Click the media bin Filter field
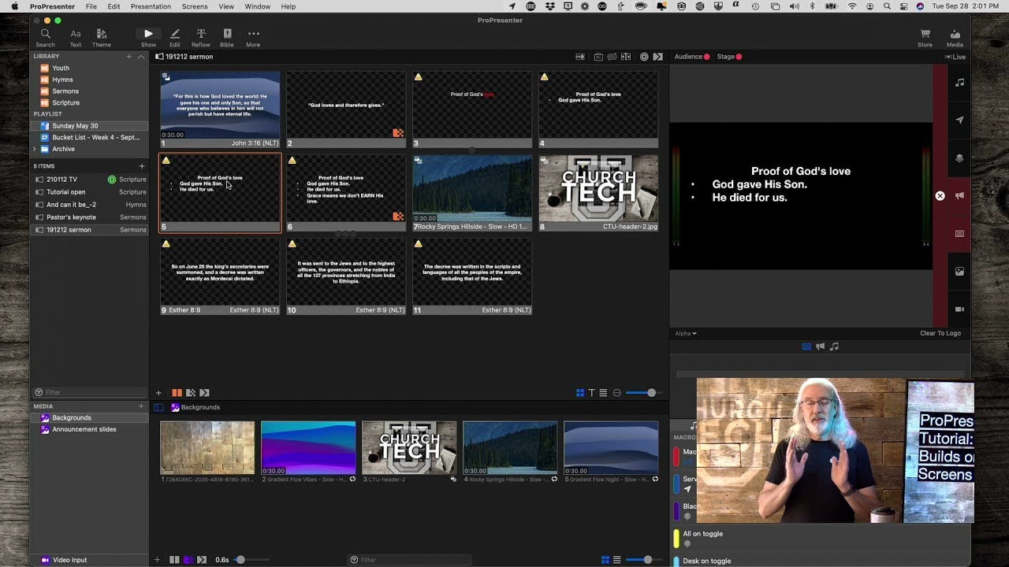The width and height of the screenshot is (1009, 567). 410,560
